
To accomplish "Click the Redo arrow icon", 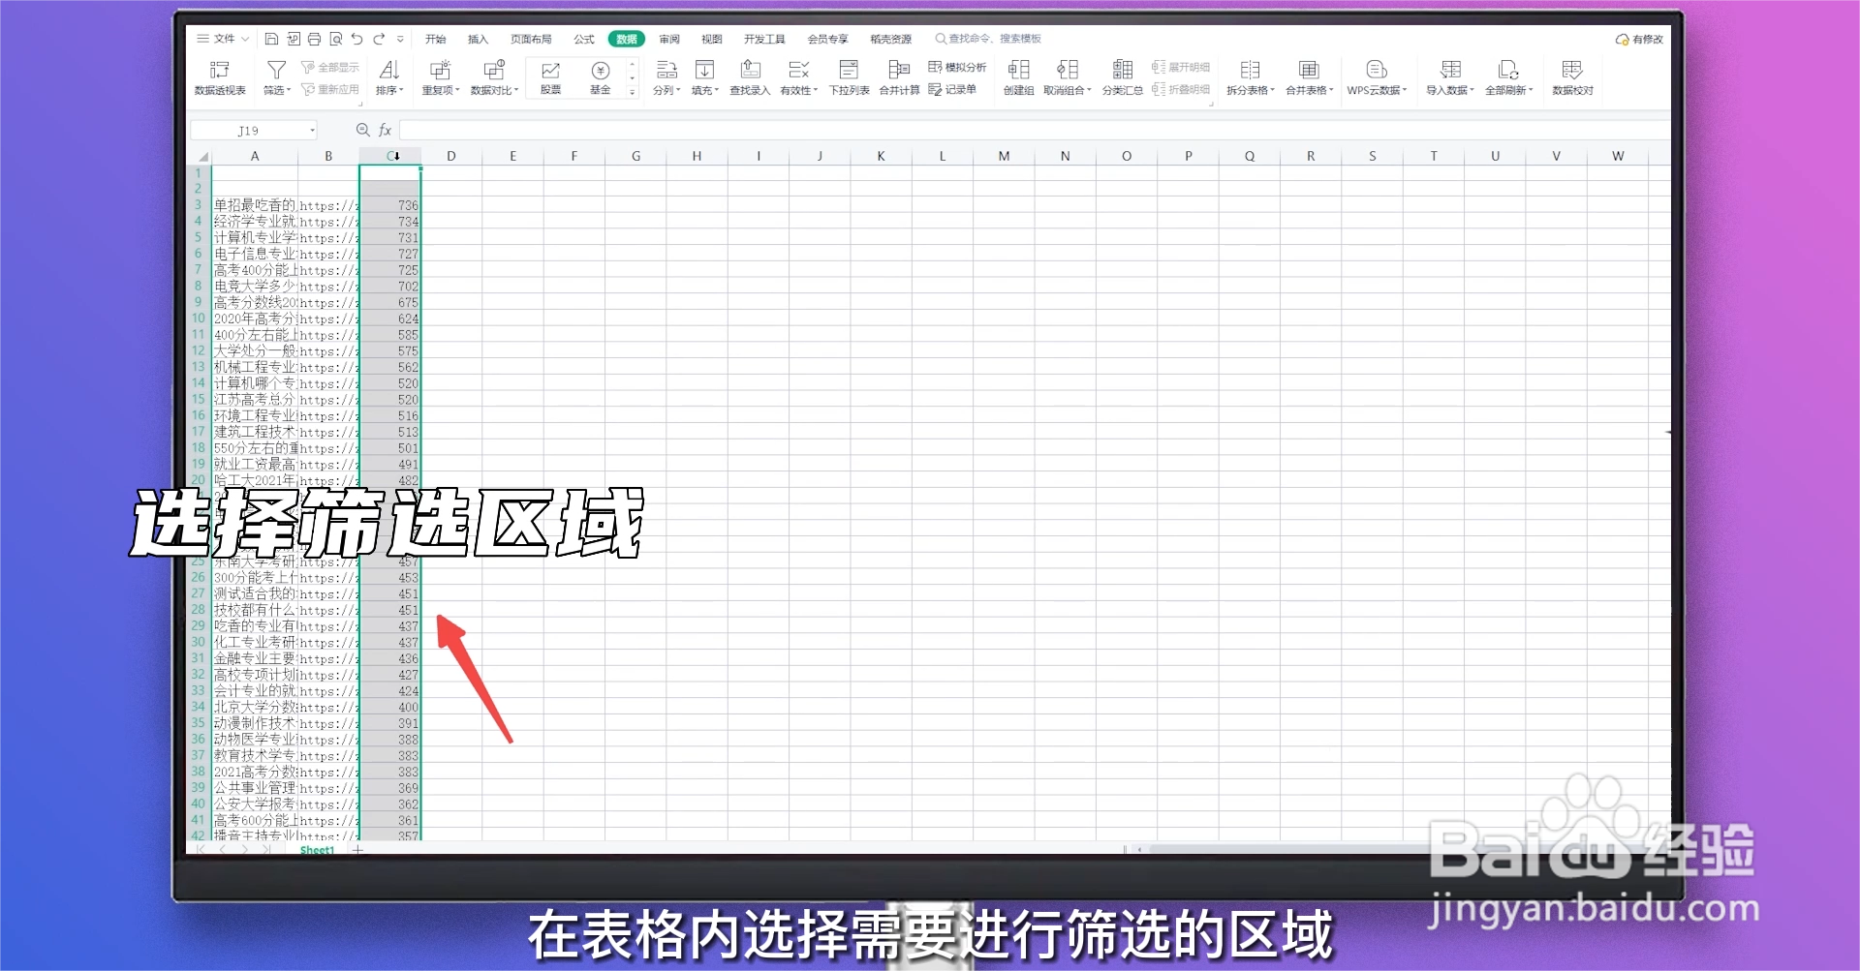I will [x=379, y=39].
